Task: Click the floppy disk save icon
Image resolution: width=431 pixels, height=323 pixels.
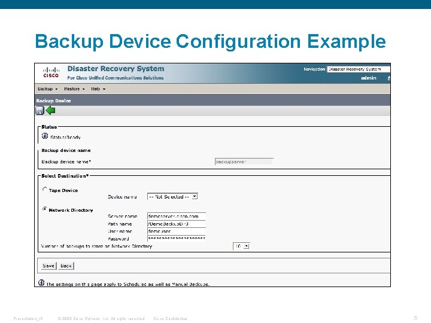Action: [40, 111]
